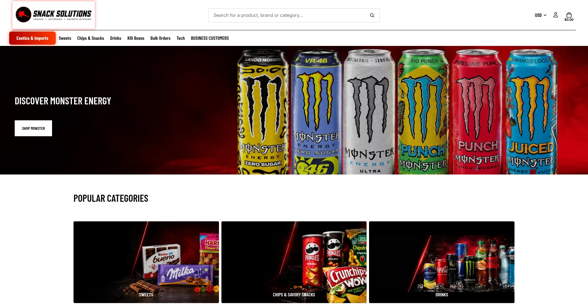Screen dimensions: 588x304
Task: Click the SHOP MONSTER button
Action: pyautogui.click(x=33, y=128)
